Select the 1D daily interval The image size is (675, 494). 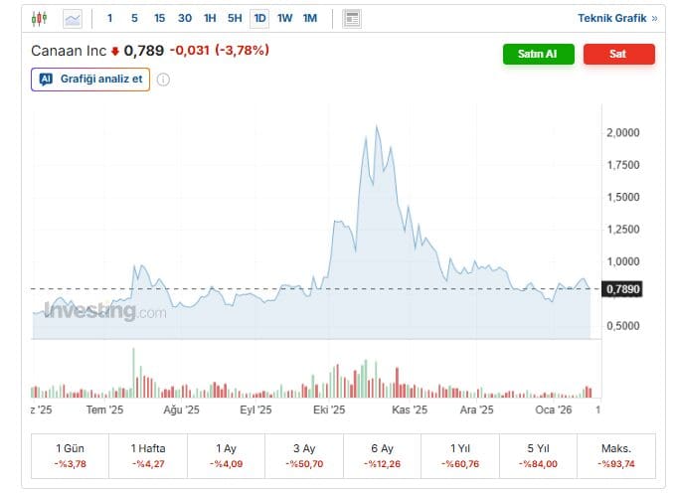pyautogui.click(x=259, y=18)
